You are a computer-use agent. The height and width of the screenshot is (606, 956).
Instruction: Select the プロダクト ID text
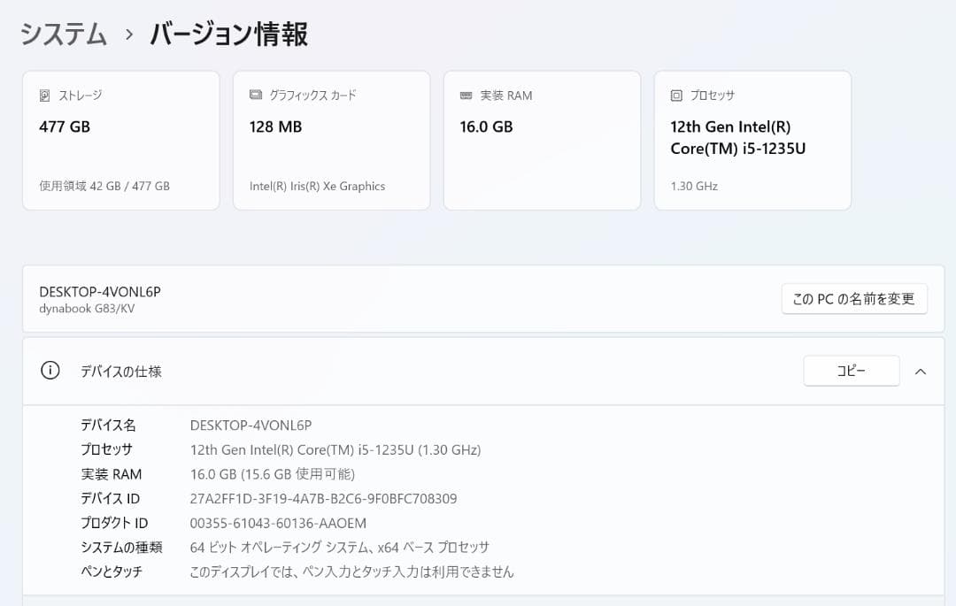click(x=281, y=523)
